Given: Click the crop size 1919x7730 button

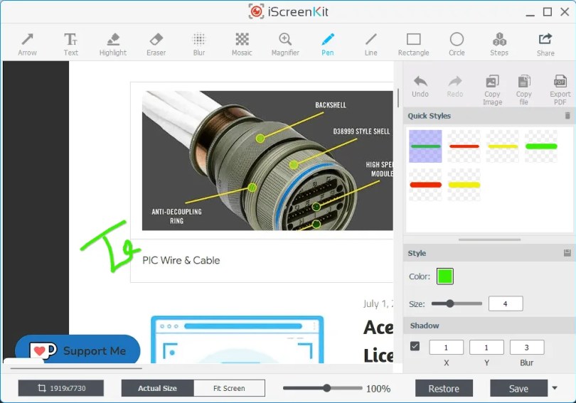Looking at the screenshot, I should [x=61, y=388].
